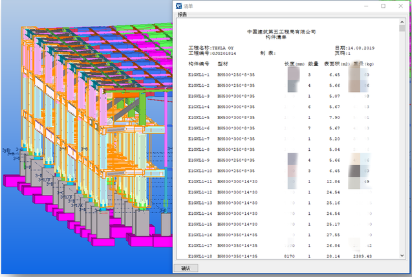Image resolution: width=412 pixels, height=277 pixels.
Task: Select row E1GKL1-10
Action: point(280,171)
